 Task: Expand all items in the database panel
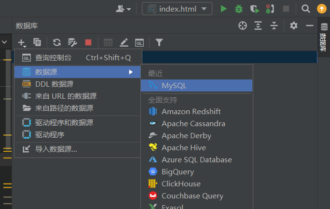[x=258, y=26]
